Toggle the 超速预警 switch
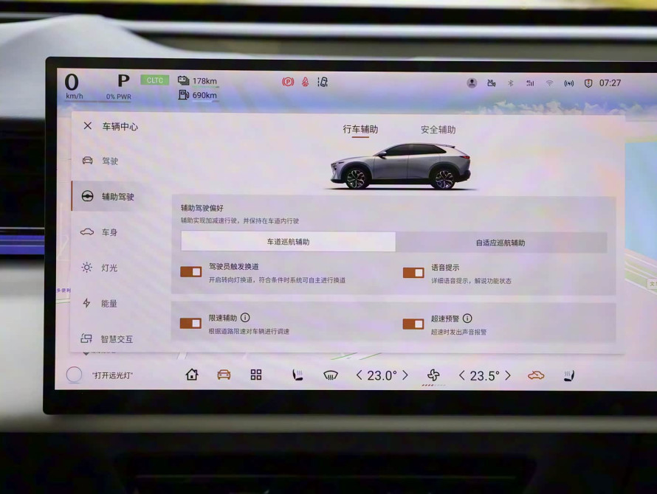This screenshot has height=494, width=657. tap(413, 324)
